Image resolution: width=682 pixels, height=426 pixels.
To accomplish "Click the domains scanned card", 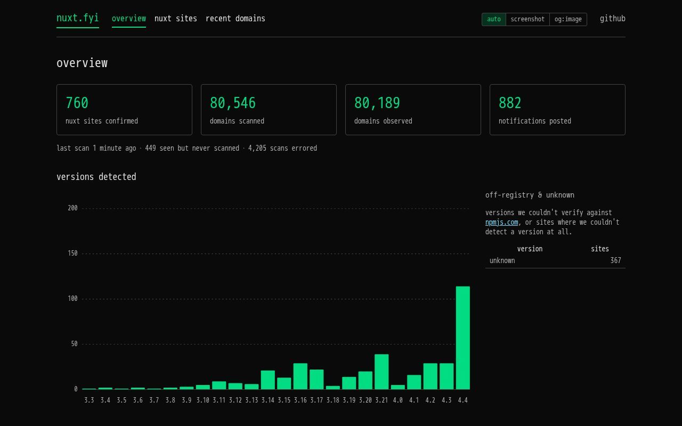I will point(269,110).
